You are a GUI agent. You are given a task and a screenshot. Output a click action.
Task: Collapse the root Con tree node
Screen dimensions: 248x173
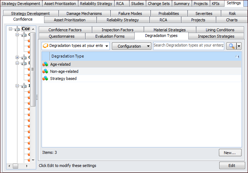point(10,29)
